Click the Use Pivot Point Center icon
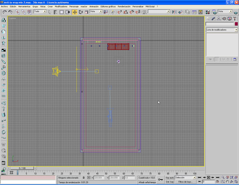 pos(106,12)
